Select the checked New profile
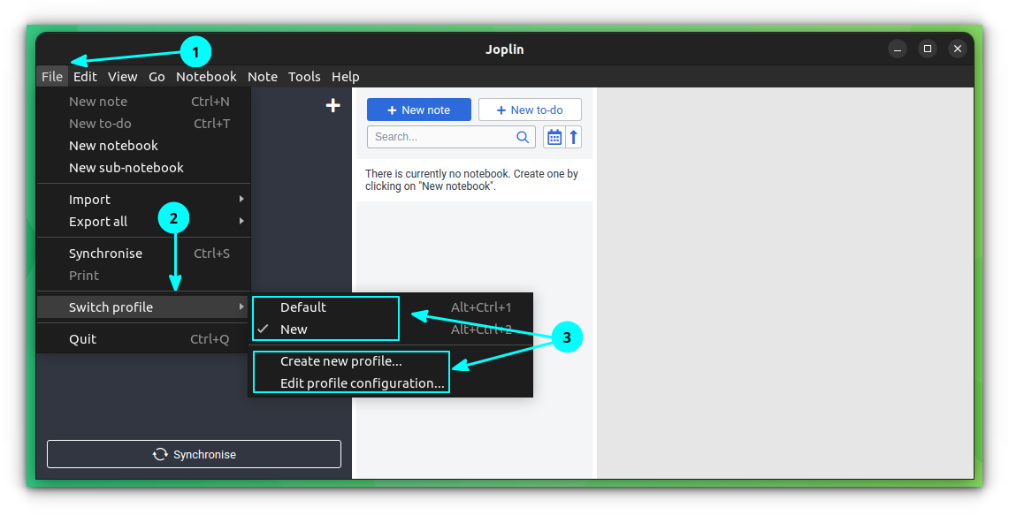 [x=294, y=329]
